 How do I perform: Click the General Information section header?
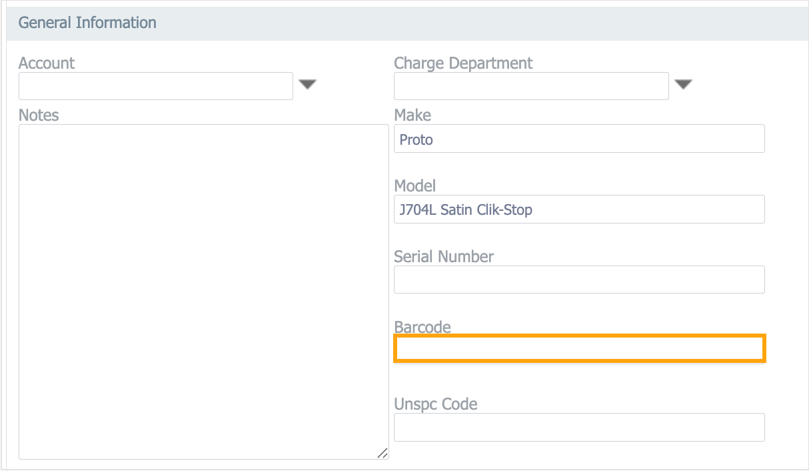[87, 23]
